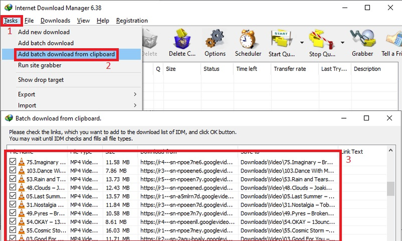Image resolution: width=402 pixels, height=241 pixels.
Task: Toggle checkbox for 103.Dance With file
Action: (13, 170)
